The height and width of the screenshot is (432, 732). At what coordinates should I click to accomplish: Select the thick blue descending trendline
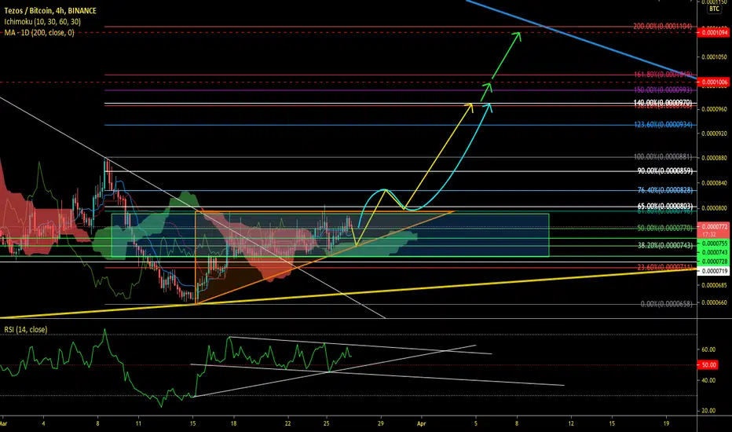(x=584, y=39)
